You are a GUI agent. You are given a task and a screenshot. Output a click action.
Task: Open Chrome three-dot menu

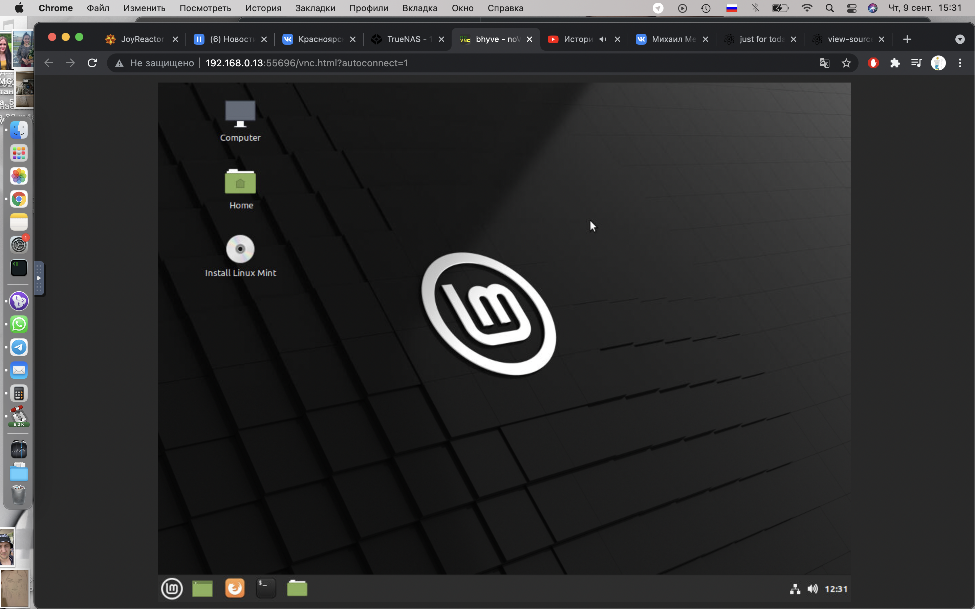(x=960, y=63)
